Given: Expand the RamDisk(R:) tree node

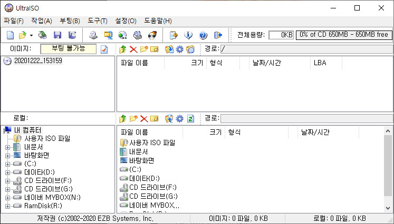Looking at the screenshot, I should tap(7, 207).
